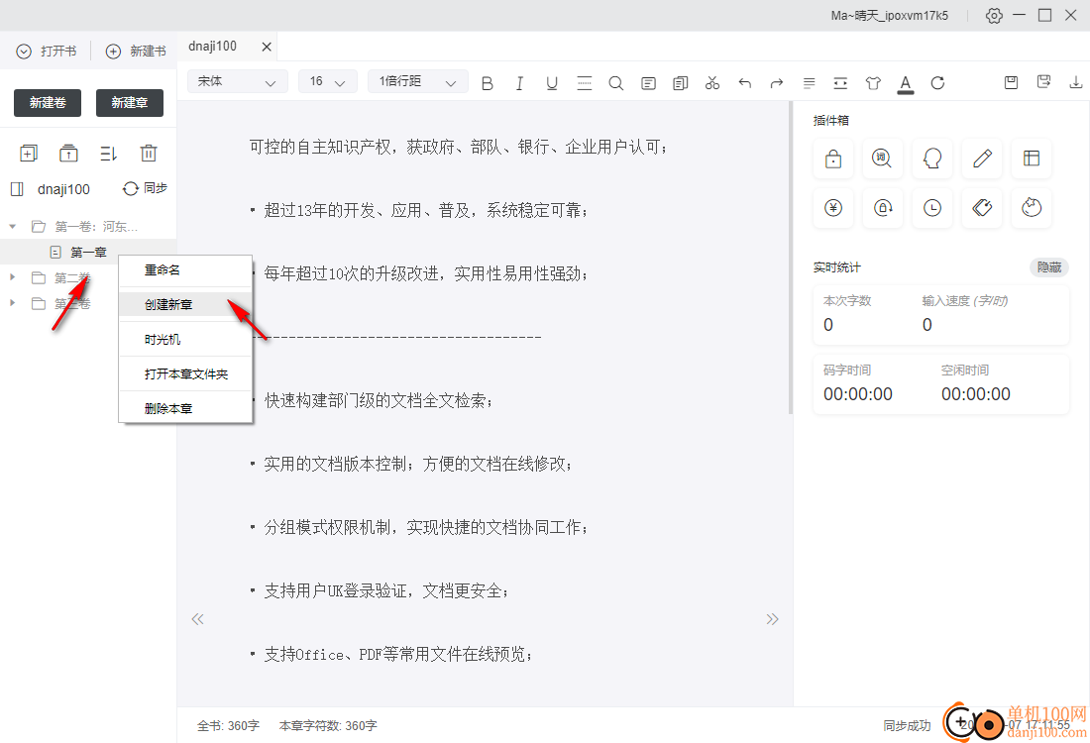Screen dimensions: 1090x743
Task: Open the lock plugin in plugin box
Action: point(832,159)
